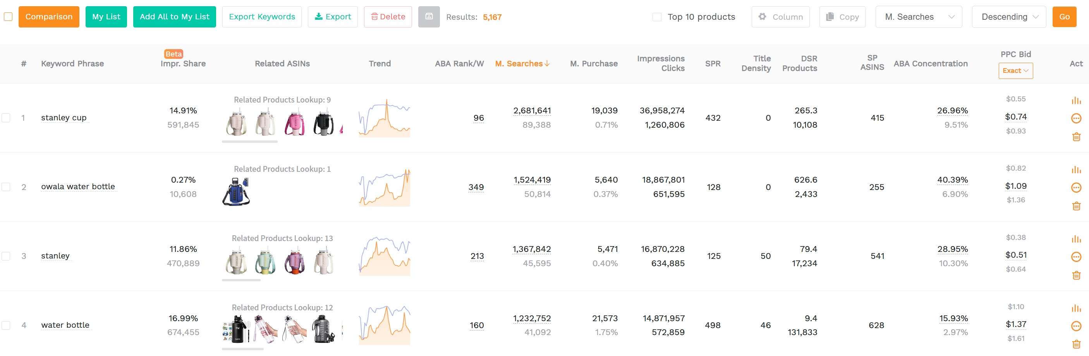Open the M. Searches sort field dropdown
The width and height of the screenshot is (1089, 356).
pyautogui.click(x=918, y=17)
